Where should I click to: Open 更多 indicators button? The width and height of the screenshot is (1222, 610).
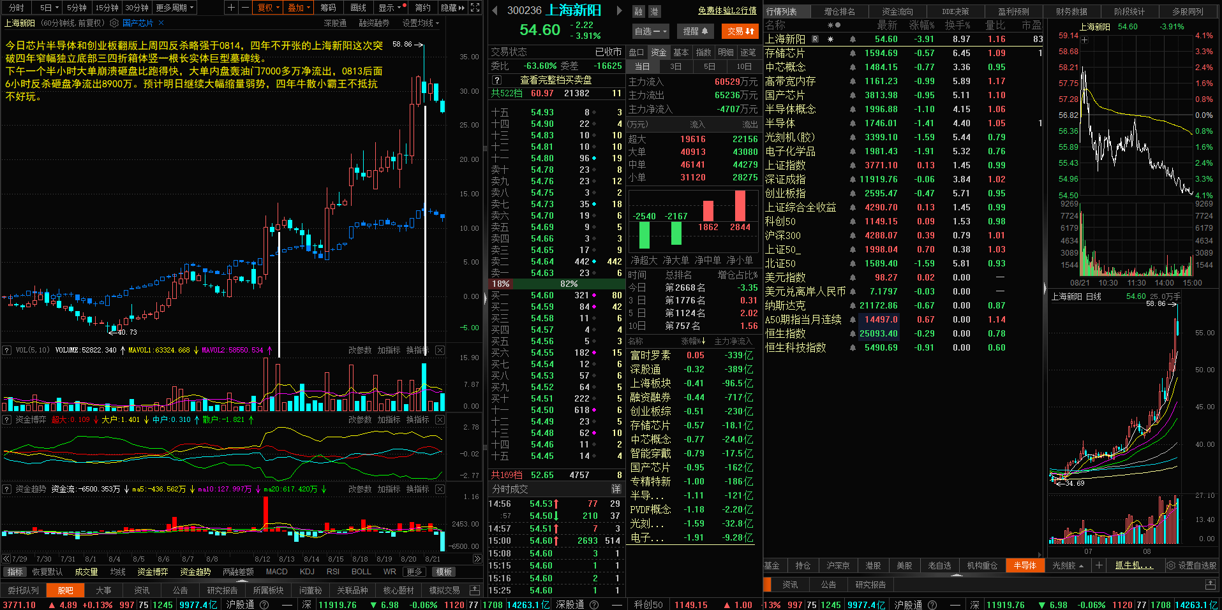point(414,572)
